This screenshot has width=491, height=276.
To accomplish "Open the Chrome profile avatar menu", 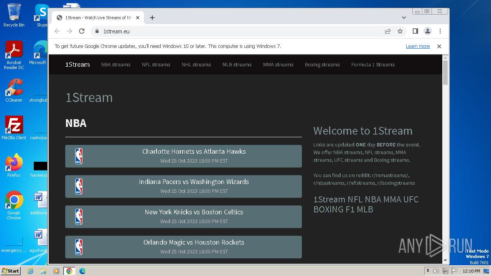I will tap(428, 31).
